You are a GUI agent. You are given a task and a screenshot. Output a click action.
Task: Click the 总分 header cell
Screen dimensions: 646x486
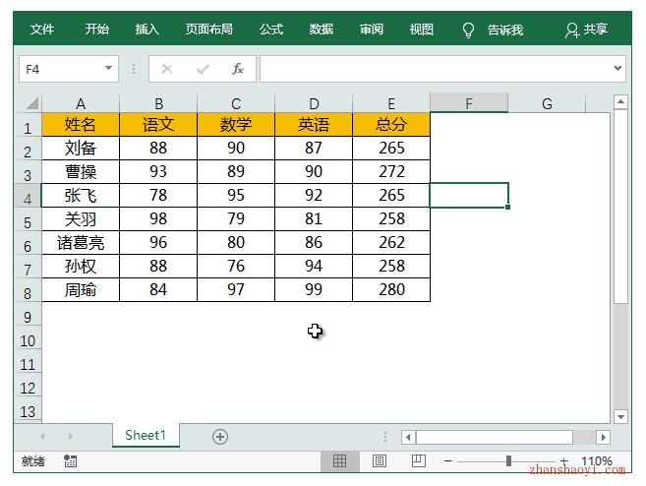391,125
